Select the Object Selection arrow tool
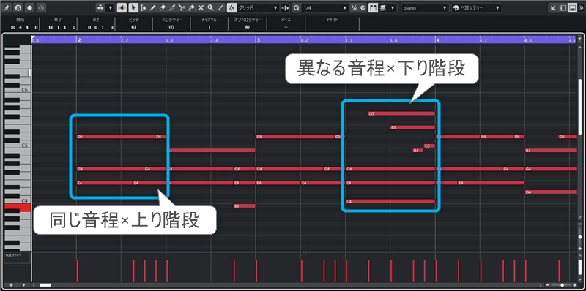 (133, 7)
